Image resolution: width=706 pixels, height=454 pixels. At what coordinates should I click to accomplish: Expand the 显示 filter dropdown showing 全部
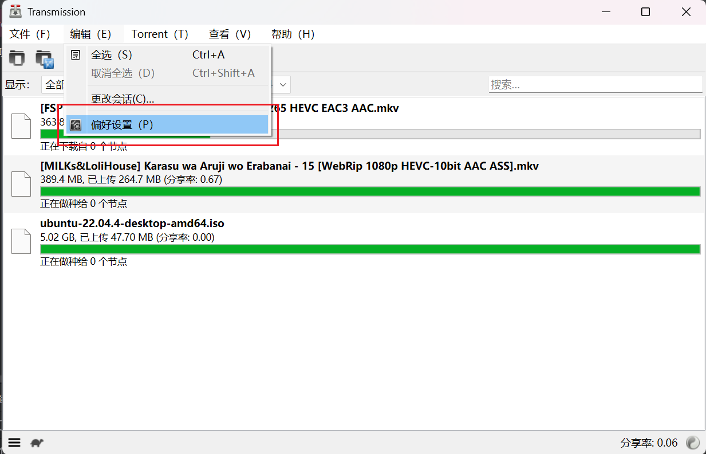tap(53, 85)
